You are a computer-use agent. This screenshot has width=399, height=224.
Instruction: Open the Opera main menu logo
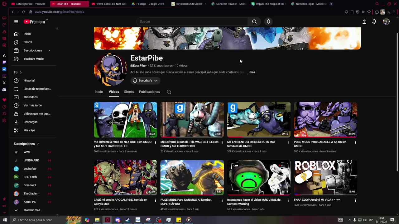pos(4,4)
